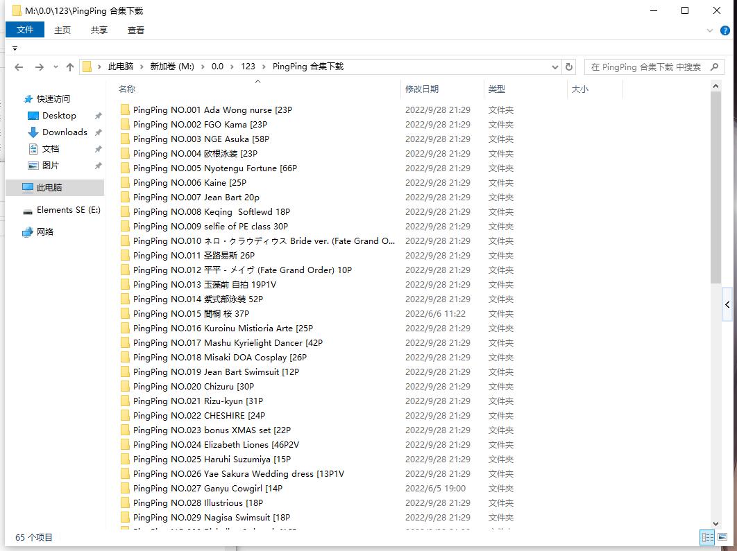This screenshot has height=551, width=737.
Task: Click the Elements SE drive icon
Action: click(28, 210)
